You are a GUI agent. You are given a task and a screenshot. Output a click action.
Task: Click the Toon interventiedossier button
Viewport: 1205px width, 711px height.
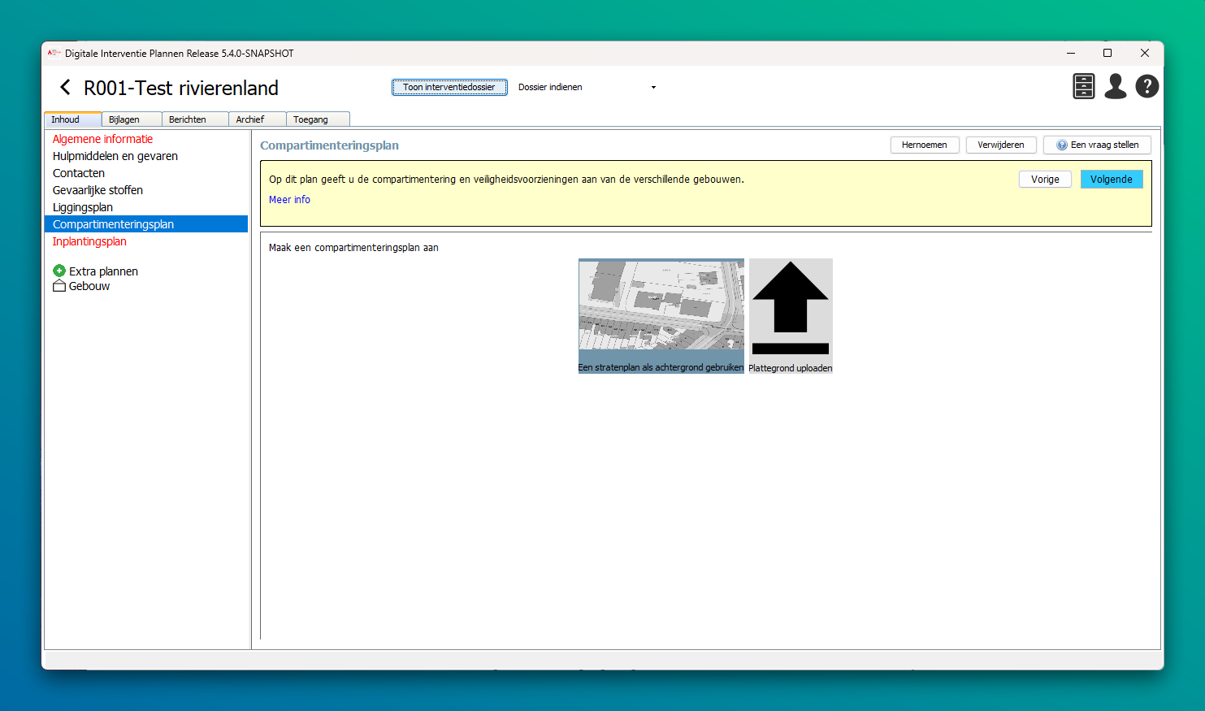pyautogui.click(x=449, y=87)
